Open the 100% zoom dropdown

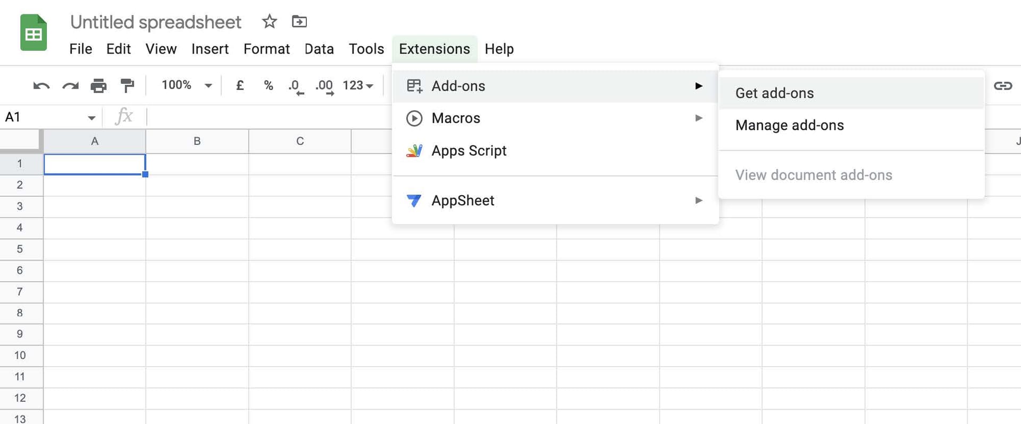[x=186, y=85]
